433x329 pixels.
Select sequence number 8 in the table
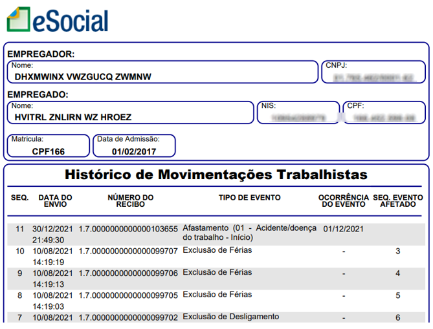coord(20,295)
